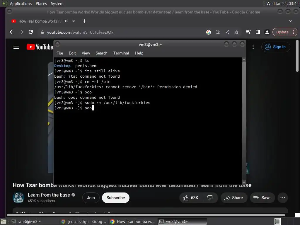Toggle the Chrome side panel
The image size is (300, 225).
click(x=258, y=32)
